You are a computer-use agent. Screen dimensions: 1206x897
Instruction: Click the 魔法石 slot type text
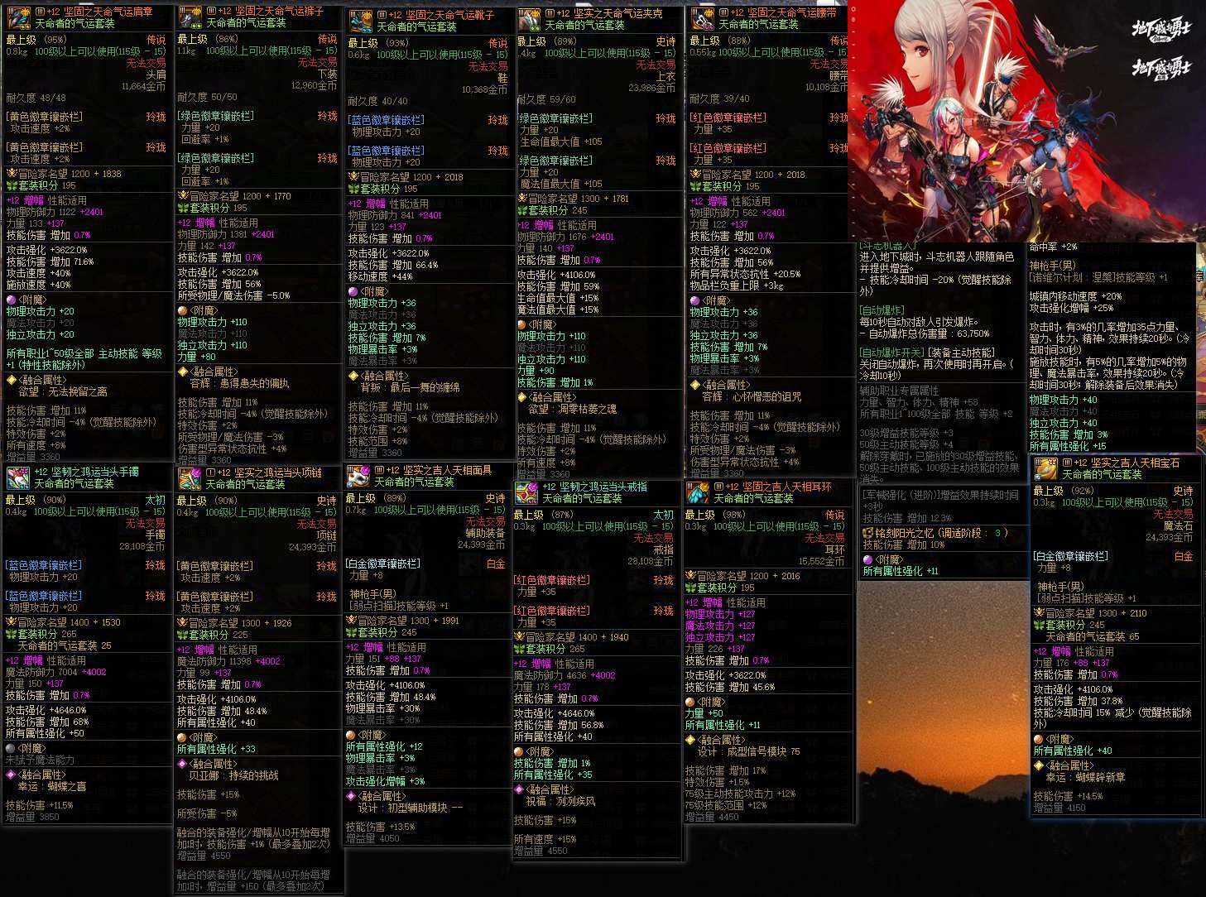(1179, 525)
